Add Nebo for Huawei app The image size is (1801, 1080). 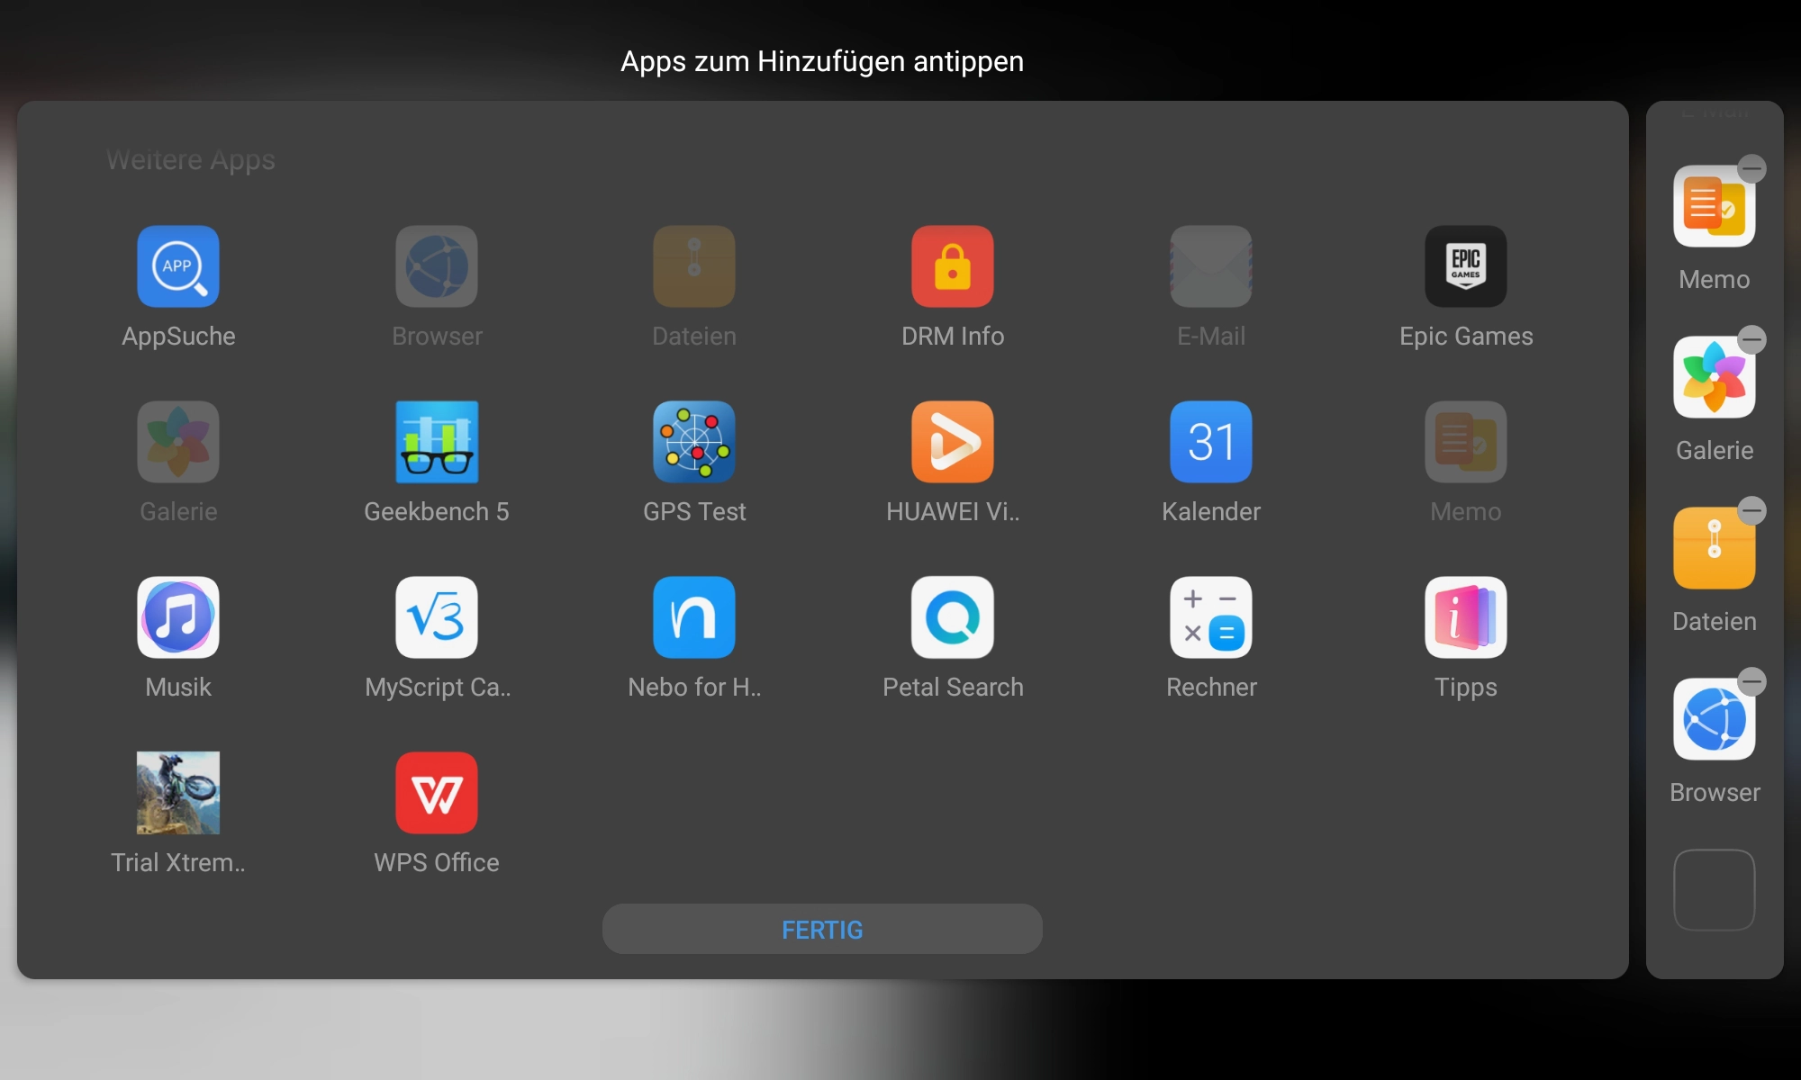pos(694,617)
